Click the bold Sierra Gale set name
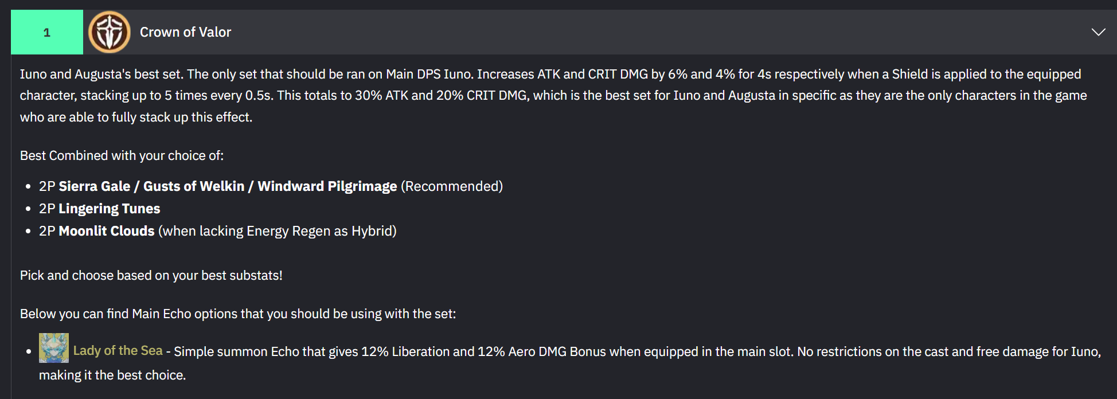This screenshot has height=399, width=1117. click(95, 186)
